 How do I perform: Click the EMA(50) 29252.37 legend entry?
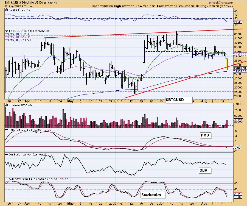coord(18,37)
